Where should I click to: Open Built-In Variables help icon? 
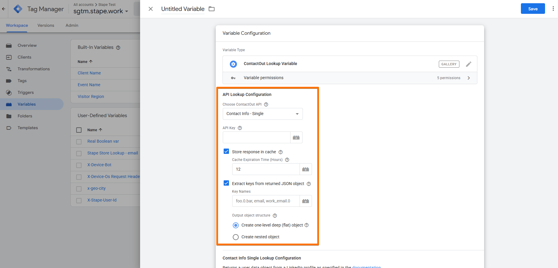pyautogui.click(x=118, y=48)
